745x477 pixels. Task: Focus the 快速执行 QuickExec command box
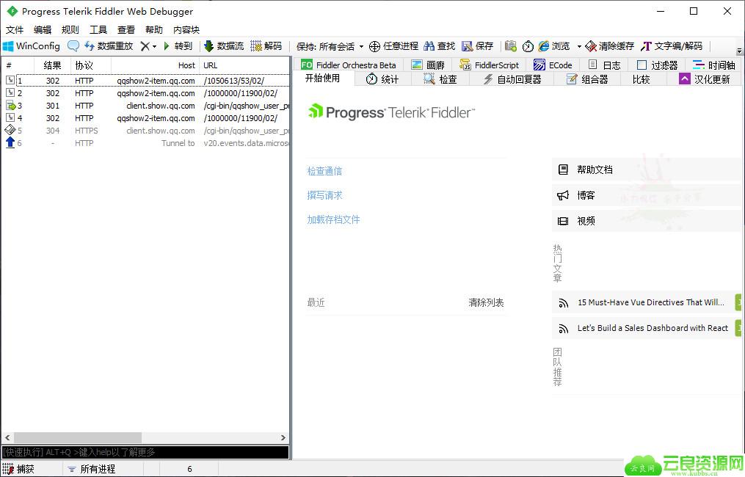[145, 452]
